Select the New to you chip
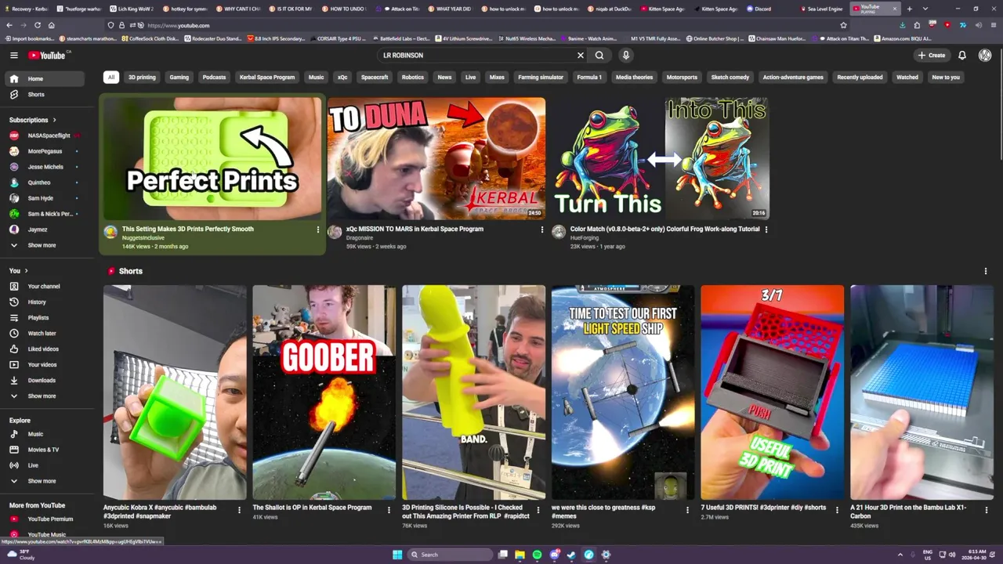This screenshot has height=564, width=1003. coord(946,77)
